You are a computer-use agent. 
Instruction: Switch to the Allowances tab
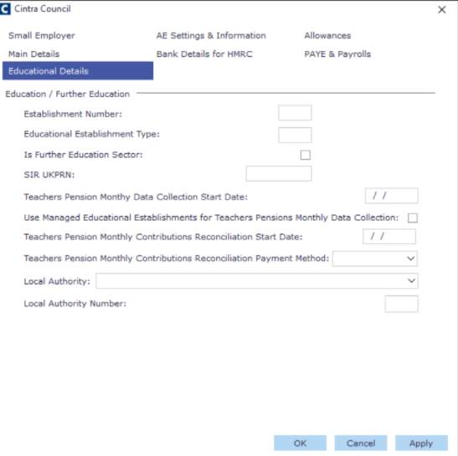tap(327, 36)
